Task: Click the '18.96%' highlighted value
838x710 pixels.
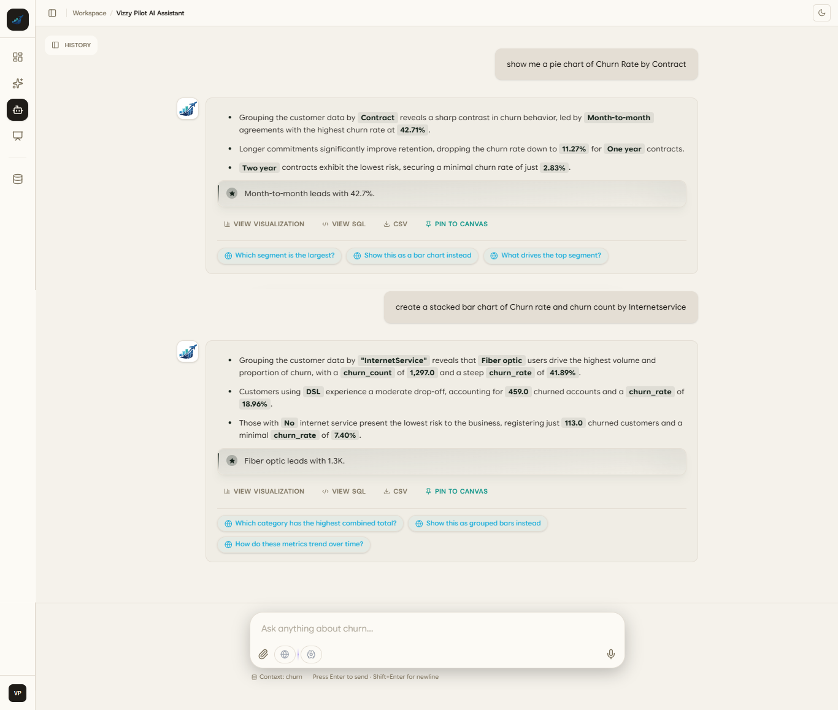Action: pos(255,404)
